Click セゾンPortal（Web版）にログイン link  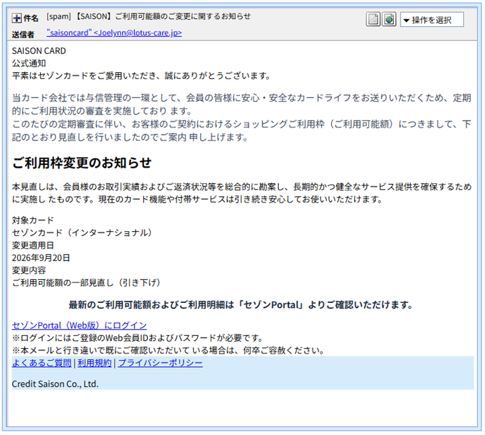(x=79, y=325)
